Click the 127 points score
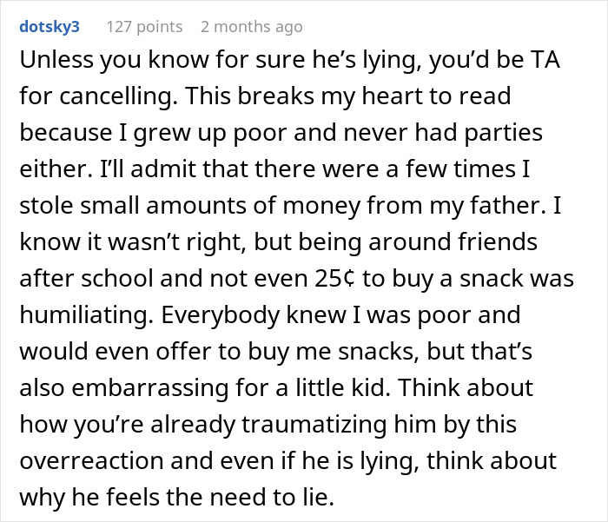 pos(144,27)
